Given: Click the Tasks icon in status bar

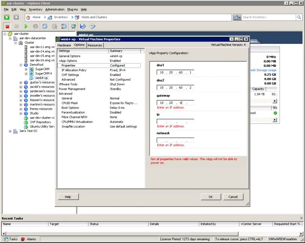Looking at the screenshot, I should coord(6,239).
